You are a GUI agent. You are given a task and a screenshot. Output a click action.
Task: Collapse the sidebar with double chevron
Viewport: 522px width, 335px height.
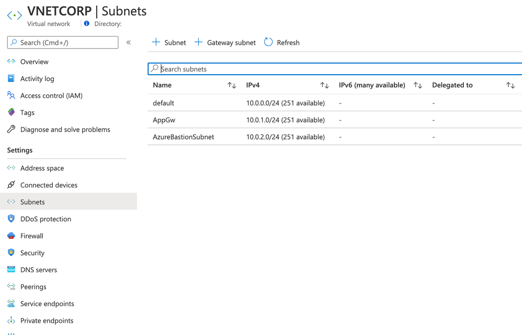coord(129,42)
